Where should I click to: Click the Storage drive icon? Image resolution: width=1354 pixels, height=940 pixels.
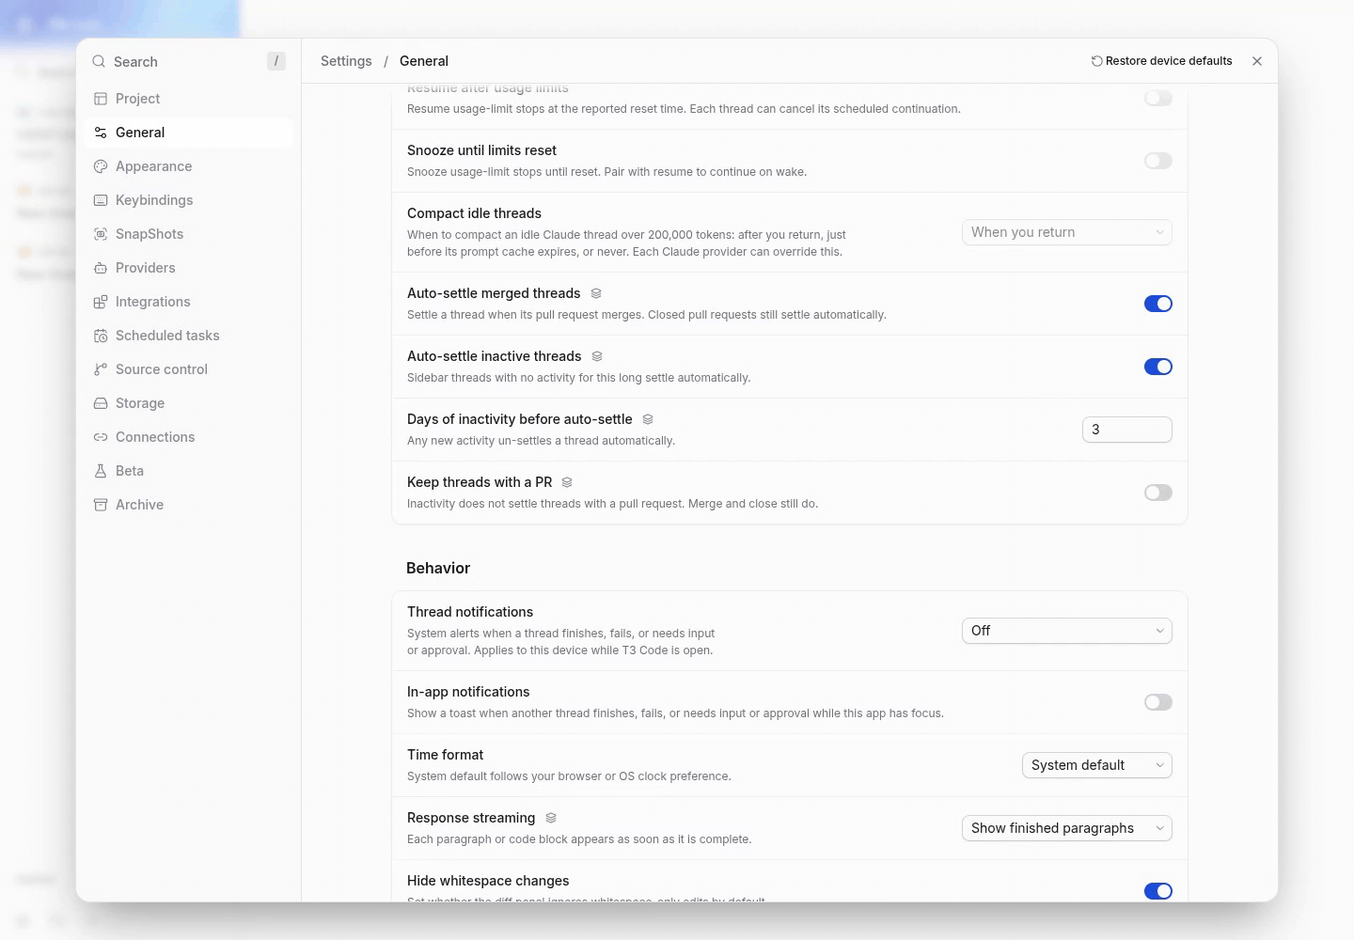[x=101, y=403]
